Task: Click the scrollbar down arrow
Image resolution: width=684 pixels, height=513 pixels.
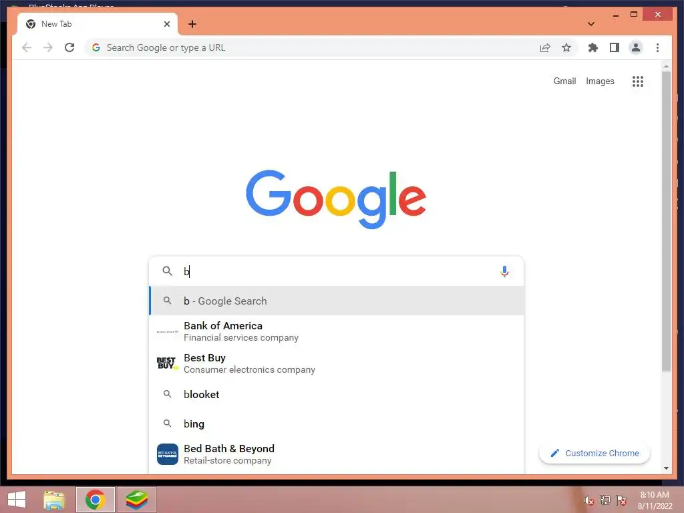Action: coord(666,468)
